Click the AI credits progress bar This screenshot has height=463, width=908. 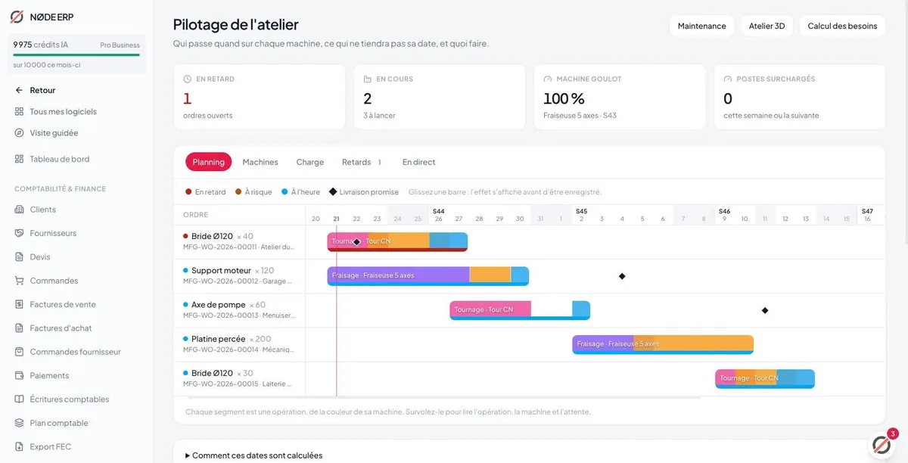point(76,54)
